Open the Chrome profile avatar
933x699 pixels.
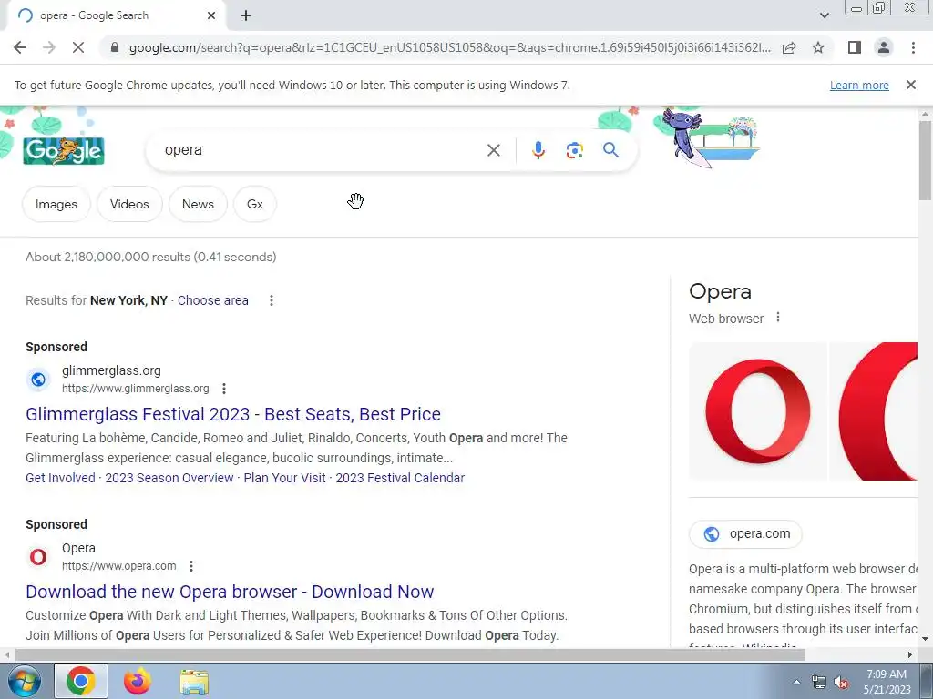884,47
